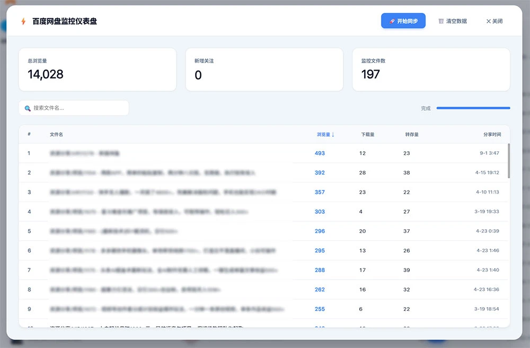Select row 9 shared on 3-19 18:54

pyautogui.click(x=212, y=309)
